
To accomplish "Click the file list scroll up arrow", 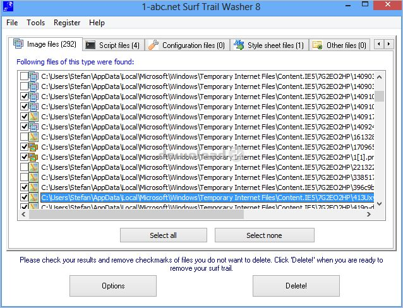I will point(380,77).
